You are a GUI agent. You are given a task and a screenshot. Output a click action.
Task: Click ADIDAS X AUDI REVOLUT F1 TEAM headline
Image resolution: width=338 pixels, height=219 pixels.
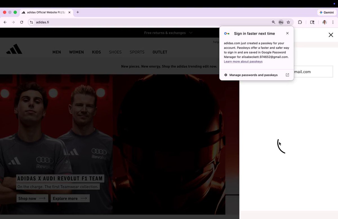point(60,178)
